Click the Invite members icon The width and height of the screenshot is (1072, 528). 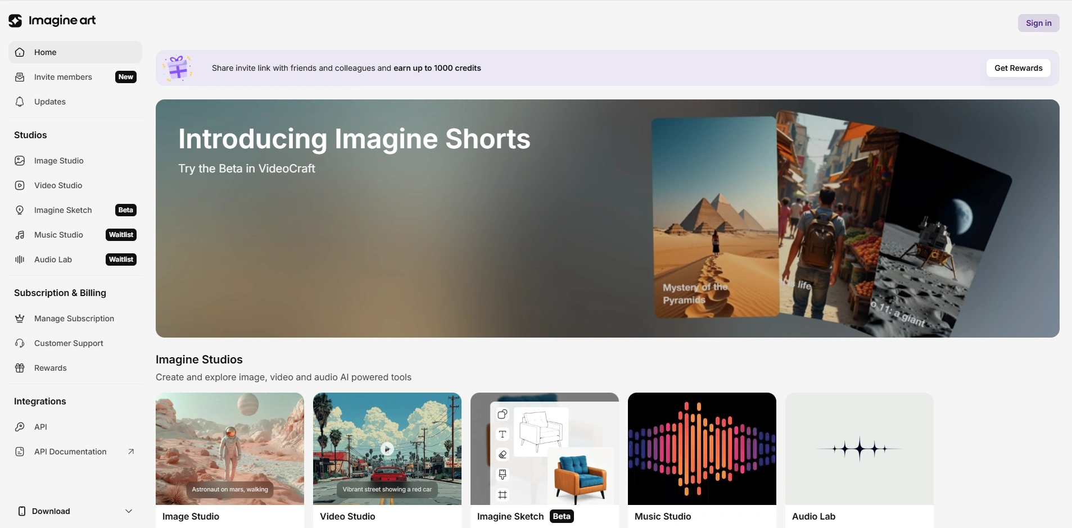tap(20, 77)
